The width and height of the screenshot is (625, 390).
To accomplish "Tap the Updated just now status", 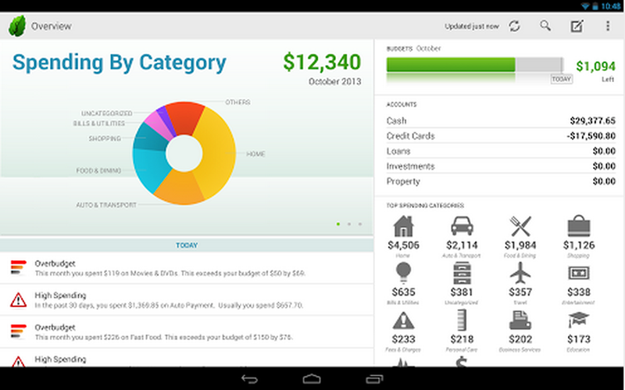I will click(472, 27).
